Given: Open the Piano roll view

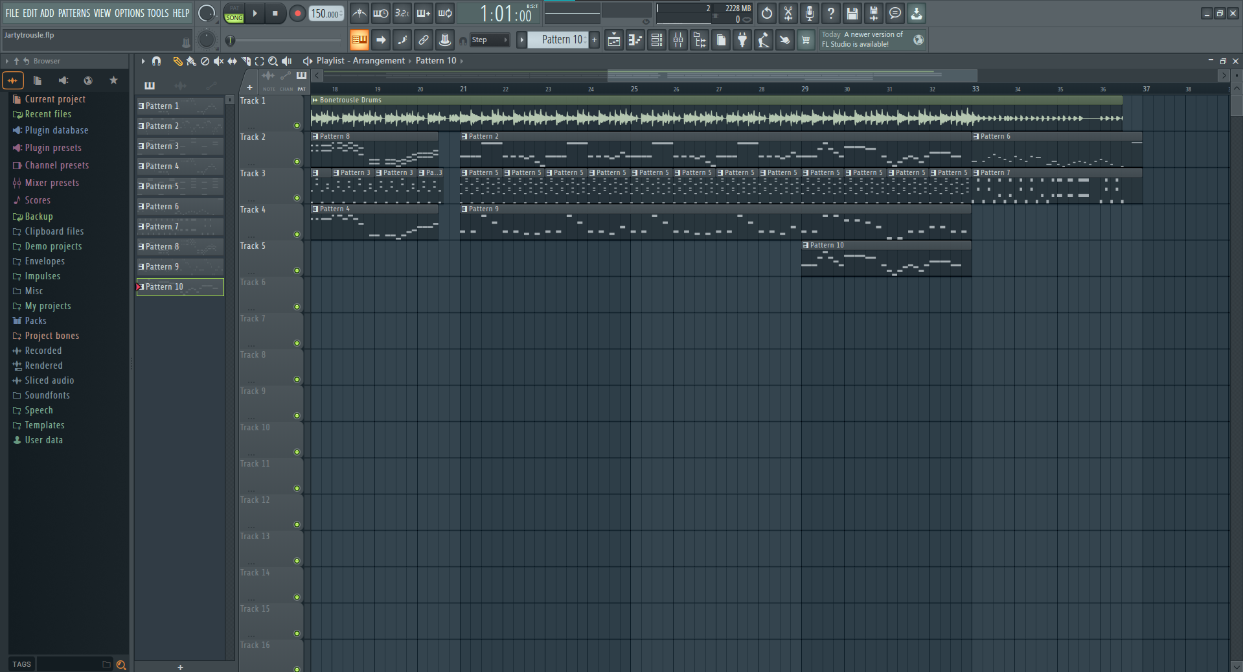Looking at the screenshot, I should [x=635, y=40].
